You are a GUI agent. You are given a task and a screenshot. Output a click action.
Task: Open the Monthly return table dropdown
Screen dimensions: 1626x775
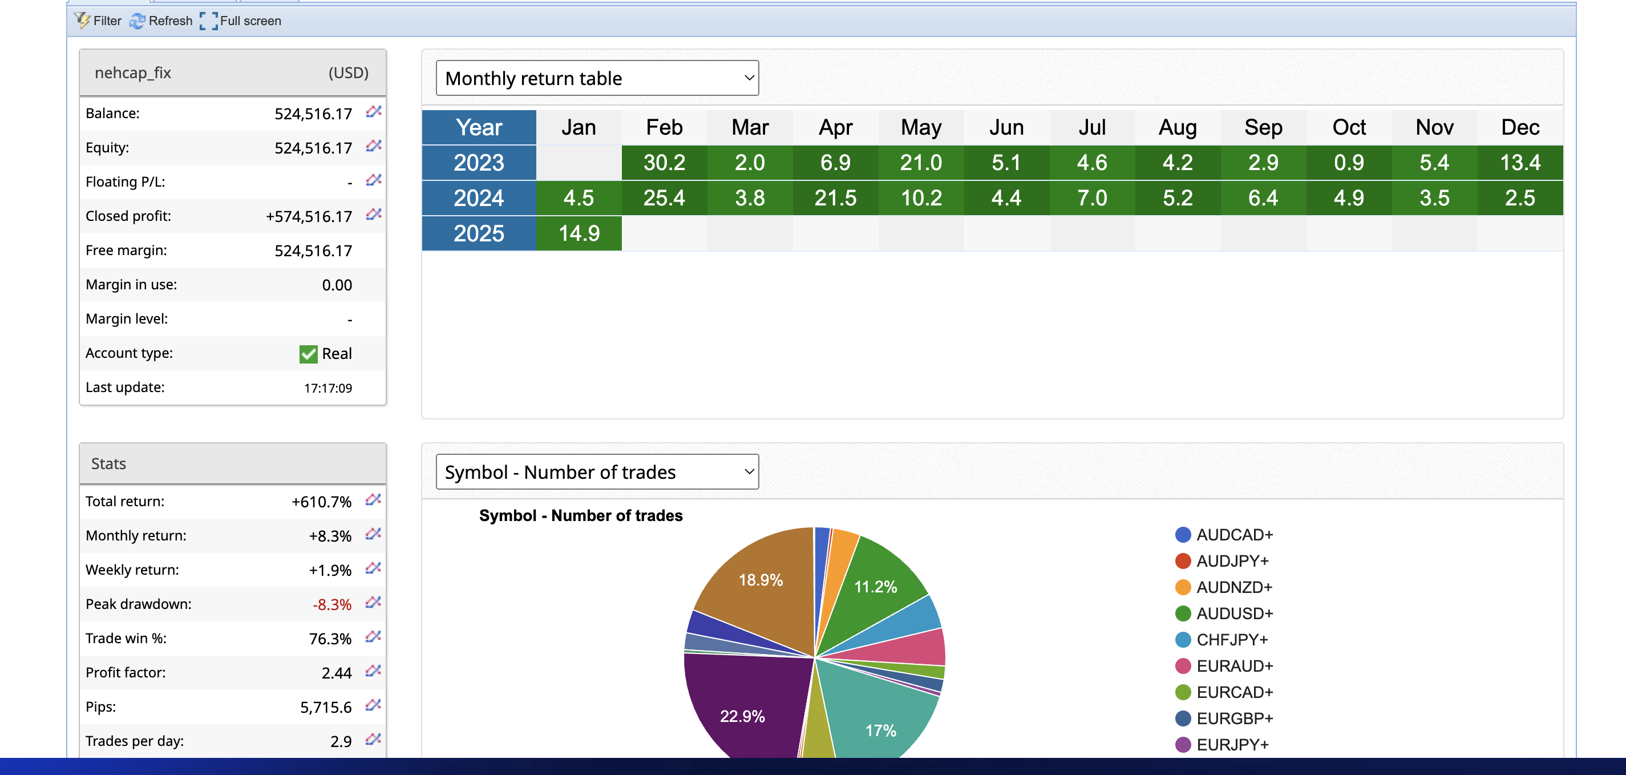click(597, 78)
